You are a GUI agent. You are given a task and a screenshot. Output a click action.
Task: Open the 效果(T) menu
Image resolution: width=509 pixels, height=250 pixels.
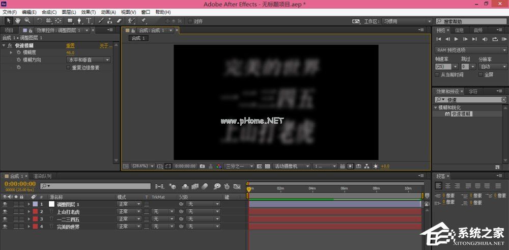[89, 12]
